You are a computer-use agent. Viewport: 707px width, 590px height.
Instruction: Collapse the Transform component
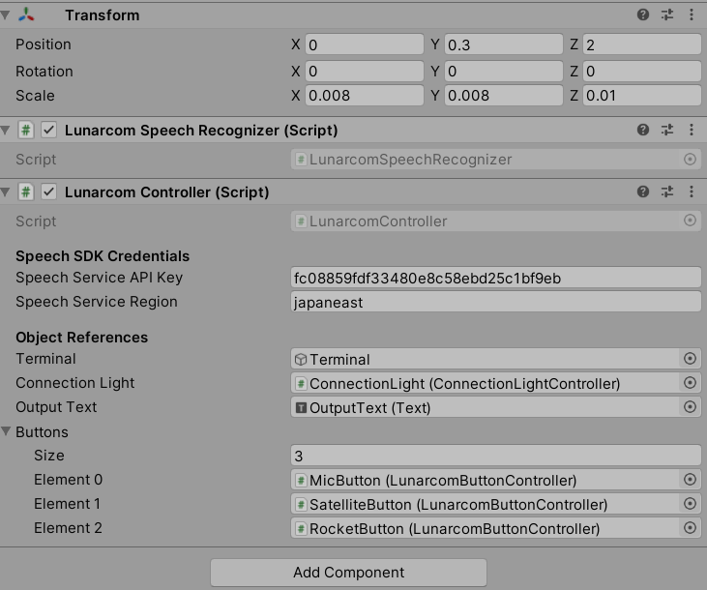pos(6,15)
